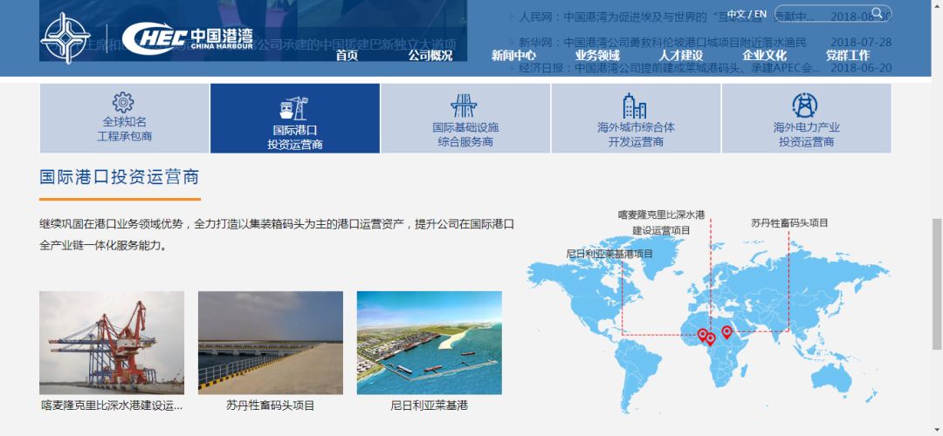Click the Cameroon map pin marker

point(710,338)
